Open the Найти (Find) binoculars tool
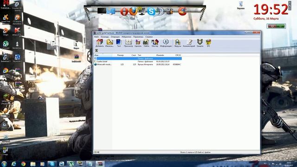This screenshot has width=297, height=167. (146, 43)
